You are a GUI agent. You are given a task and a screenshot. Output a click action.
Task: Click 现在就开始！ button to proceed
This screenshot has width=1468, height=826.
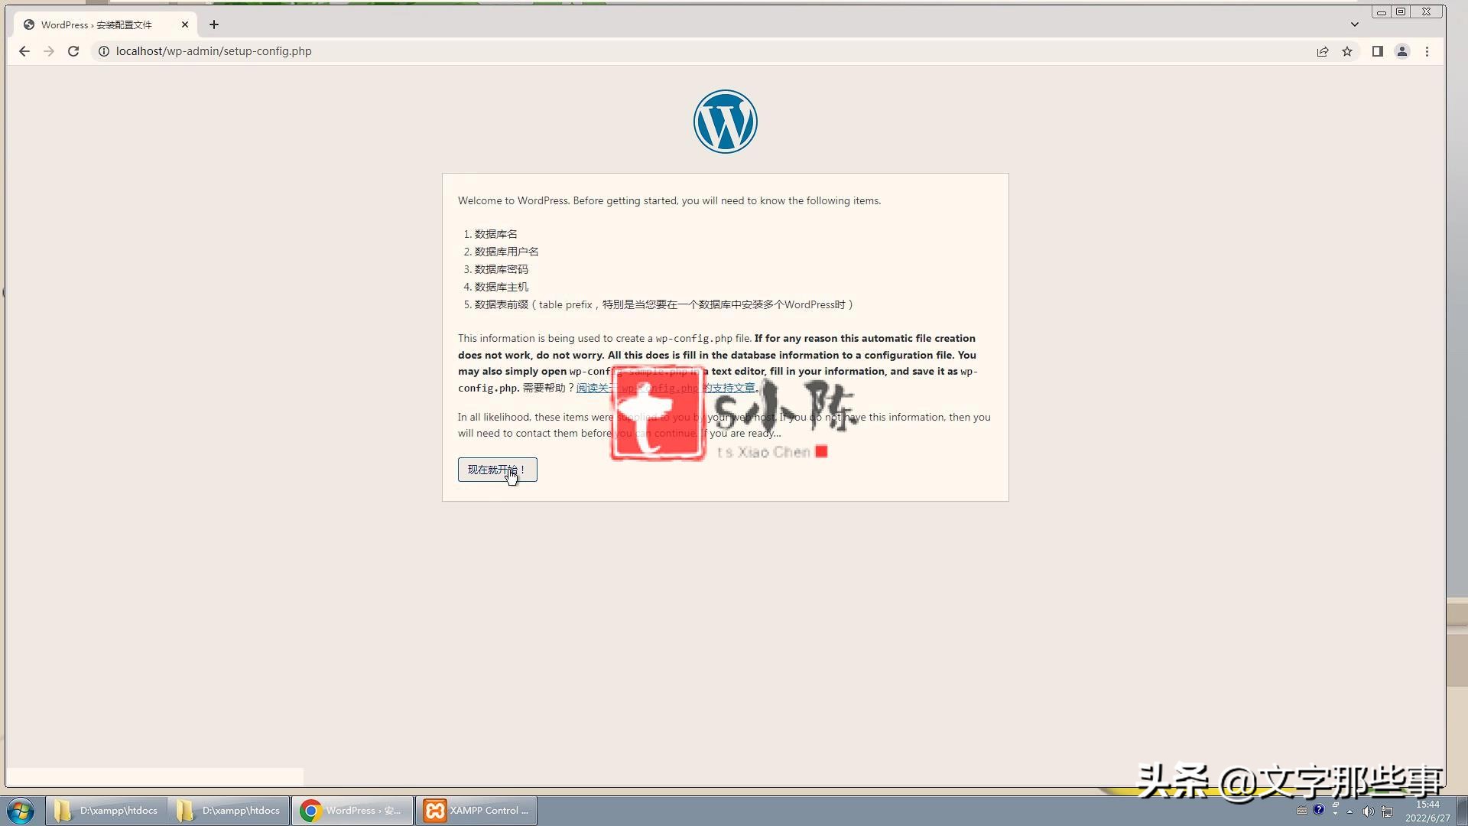[497, 469]
